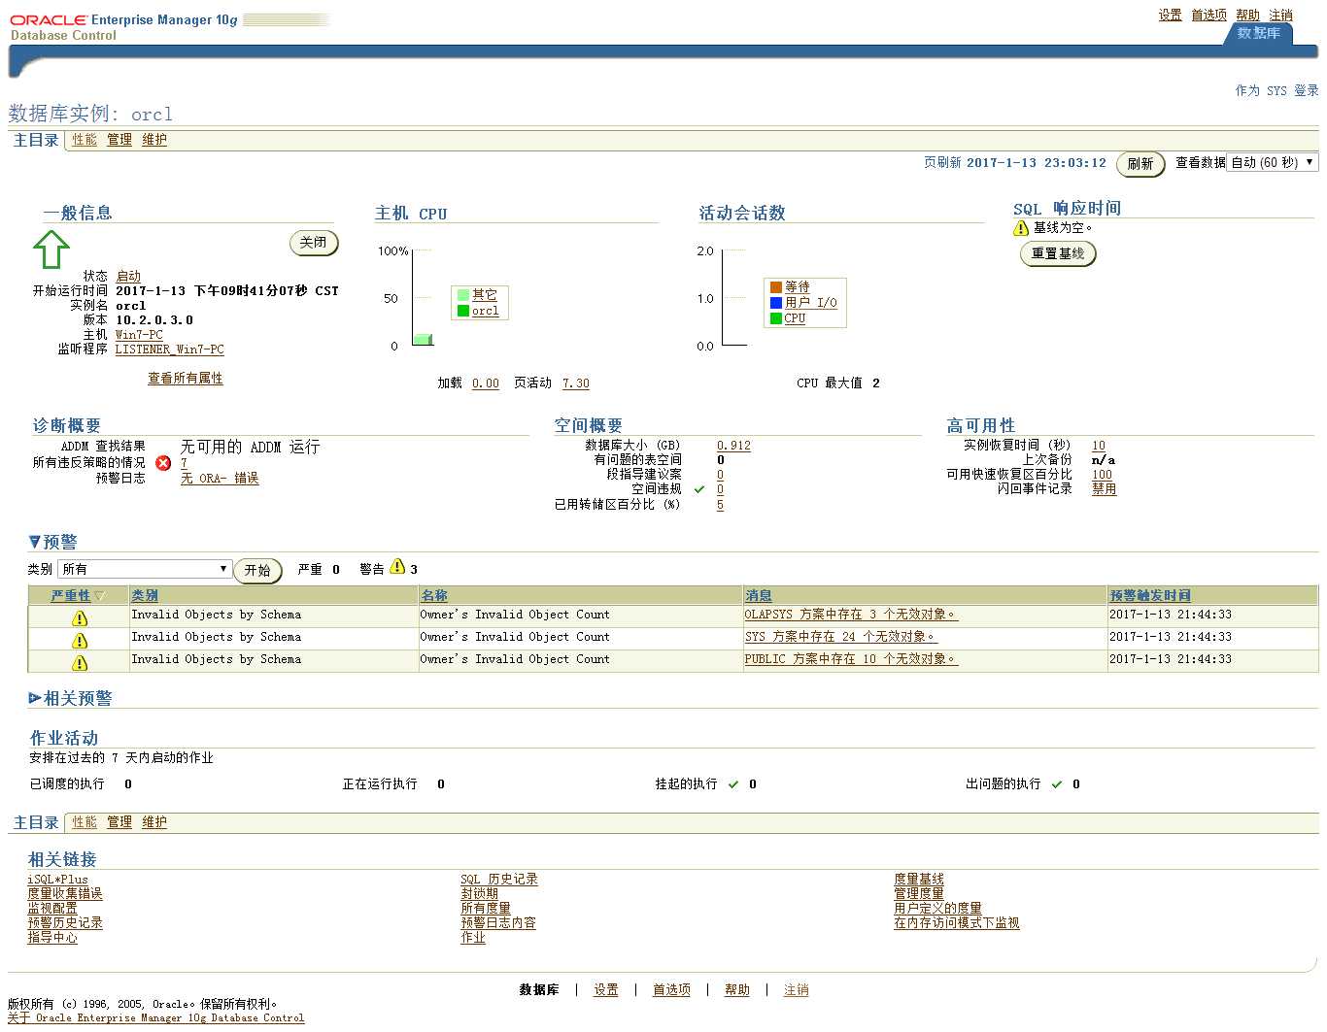Open the SYS 24 invalid objects message
1327x1032 pixels.
(x=840, y=637)
